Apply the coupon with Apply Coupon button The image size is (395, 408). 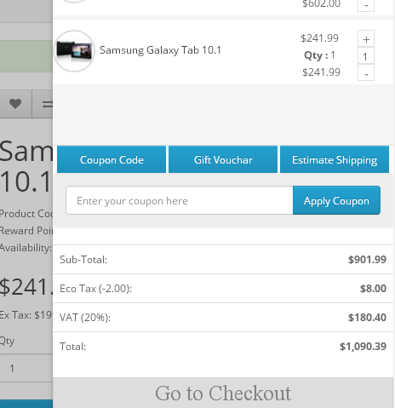coord(336,200)
